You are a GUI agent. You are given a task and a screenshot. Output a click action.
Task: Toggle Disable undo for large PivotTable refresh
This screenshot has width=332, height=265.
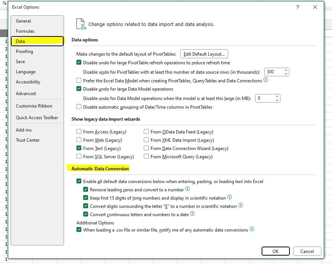coord(79,62)
